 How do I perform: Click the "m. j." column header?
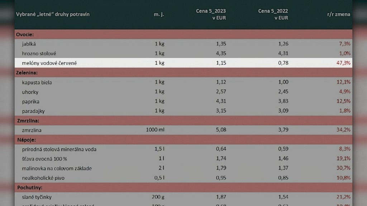click(x=159, y=14)
